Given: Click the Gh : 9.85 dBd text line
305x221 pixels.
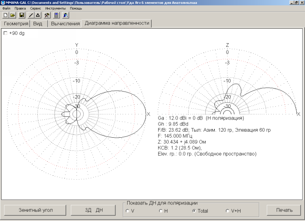Looking at the screenshot, I should 173,124.
